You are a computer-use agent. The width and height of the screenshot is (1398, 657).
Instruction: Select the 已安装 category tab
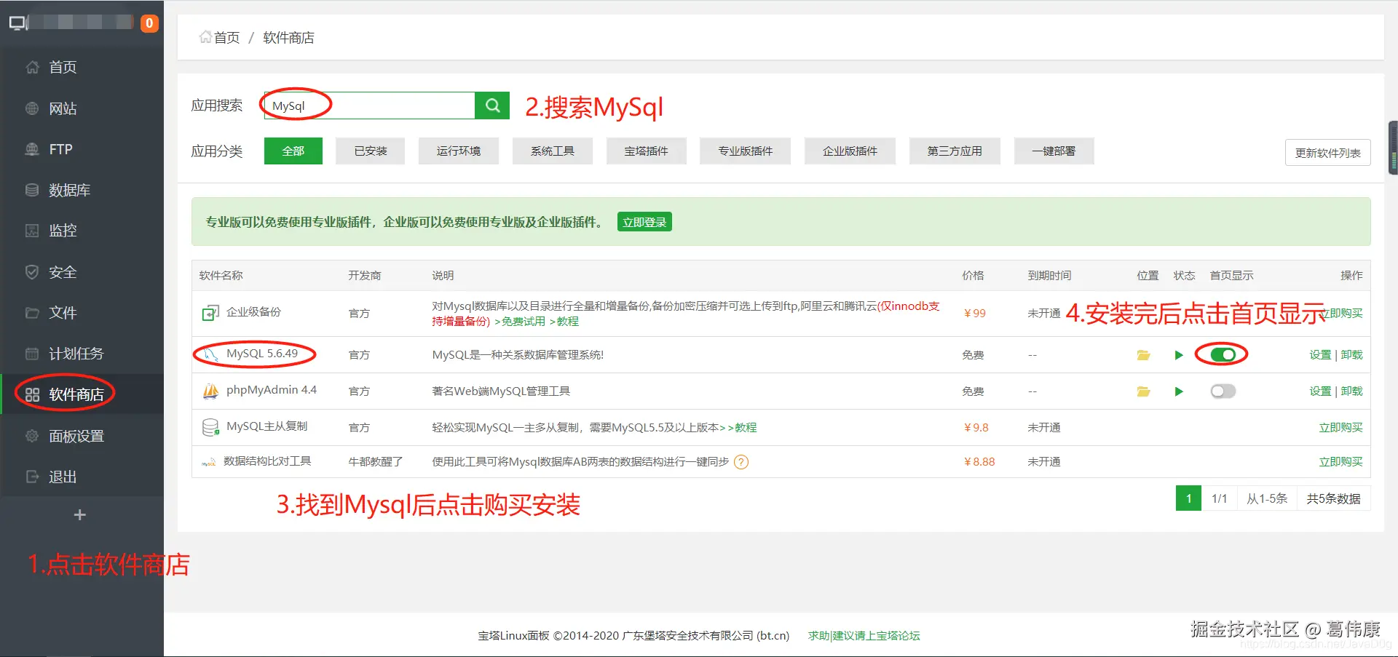point(370,151)
